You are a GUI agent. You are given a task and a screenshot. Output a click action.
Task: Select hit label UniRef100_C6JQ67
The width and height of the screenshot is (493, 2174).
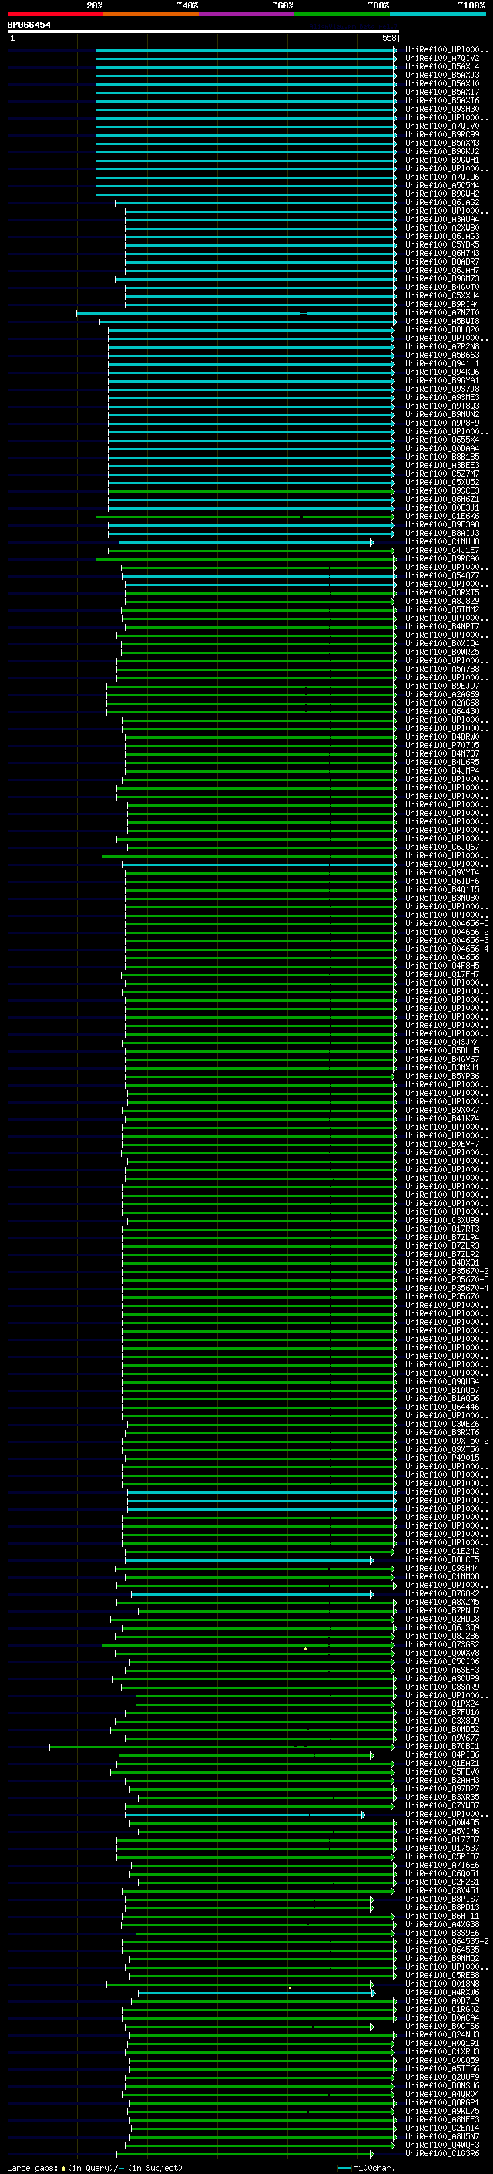[442, 848]
